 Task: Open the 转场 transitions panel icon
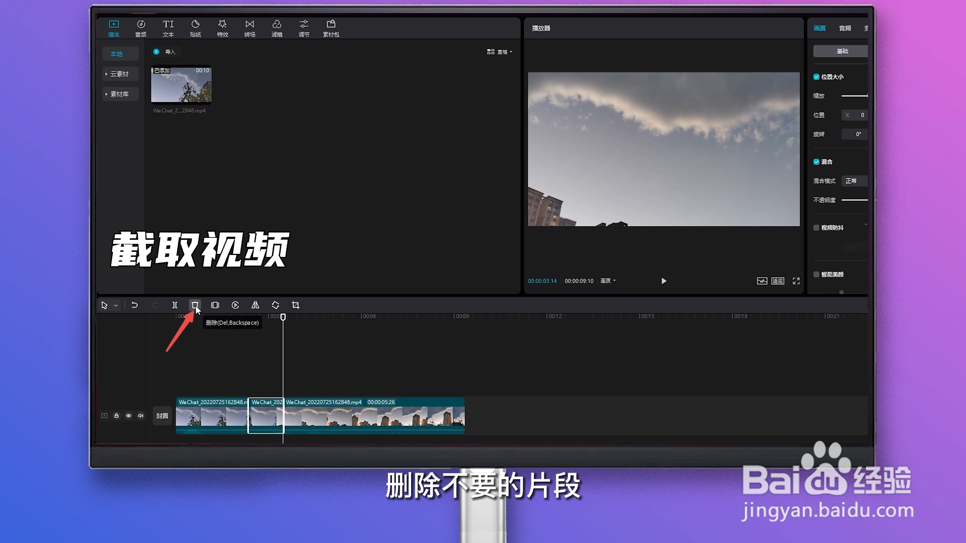pos(249,28)
